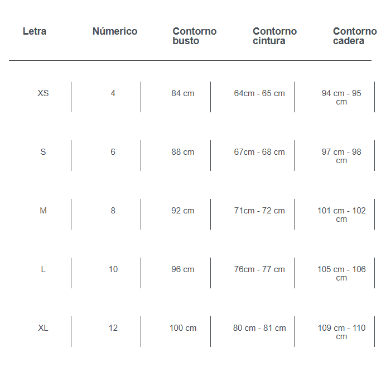Click numeric size 12 cell

click(x=113, y=328)
